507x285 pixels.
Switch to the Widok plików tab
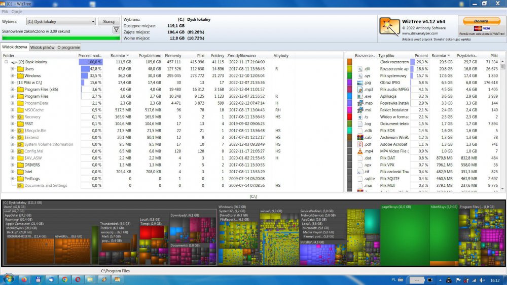pos(42,48)
